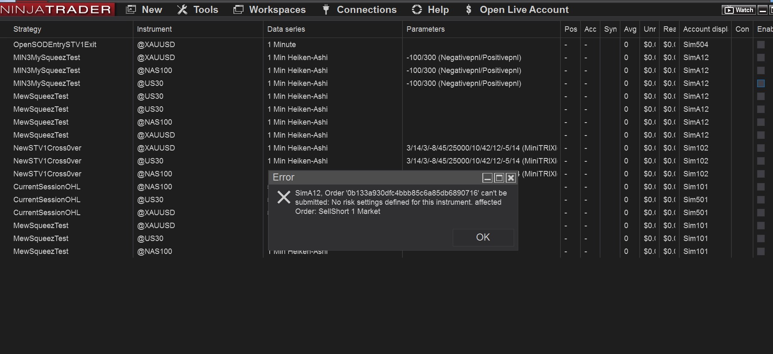Enable the OpenSODEntrySTV1Exit strategy checkbox
Image resolution: width=773 pixels, height=354 pixels.
pyautogui.click(x=761, y=45)
